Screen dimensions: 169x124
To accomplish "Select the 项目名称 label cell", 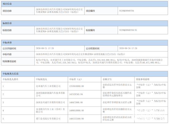I will click(18, 11).
